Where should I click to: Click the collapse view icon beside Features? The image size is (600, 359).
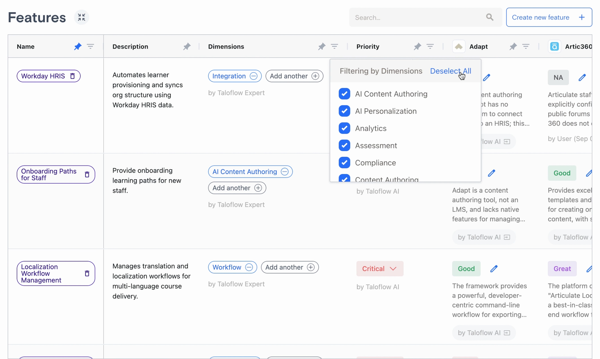tap(82, 17)
